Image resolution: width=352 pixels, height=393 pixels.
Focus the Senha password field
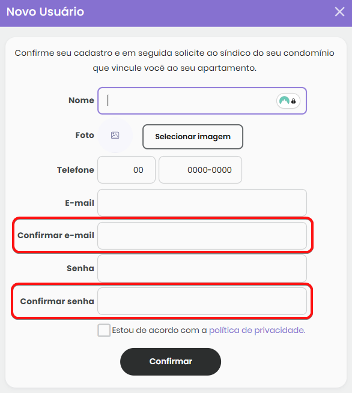(202, 268)
